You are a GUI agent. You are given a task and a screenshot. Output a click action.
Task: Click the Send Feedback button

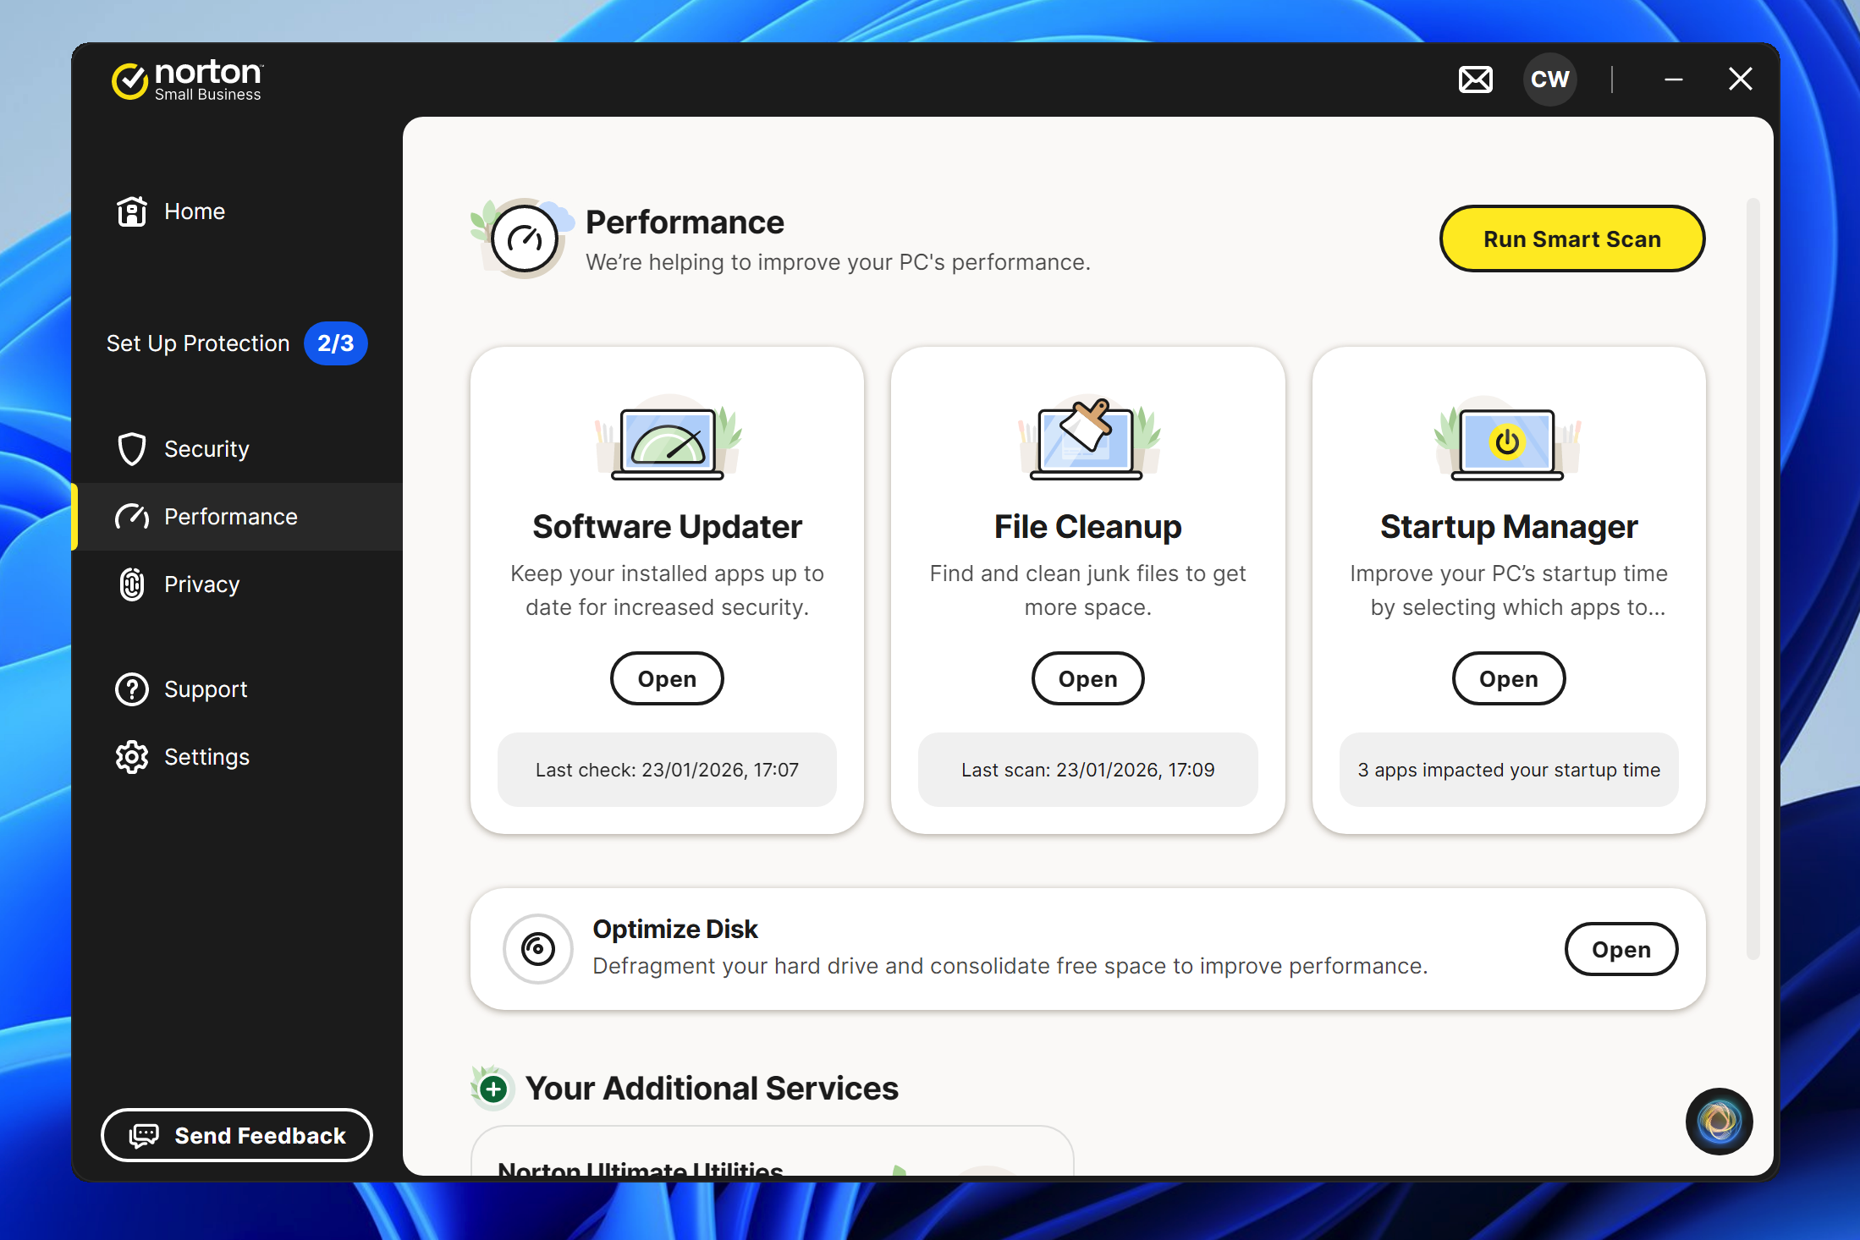click(237, 1135)
